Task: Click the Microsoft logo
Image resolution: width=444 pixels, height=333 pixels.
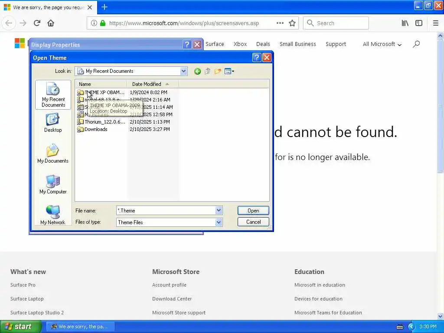Action: pos(20,43)
